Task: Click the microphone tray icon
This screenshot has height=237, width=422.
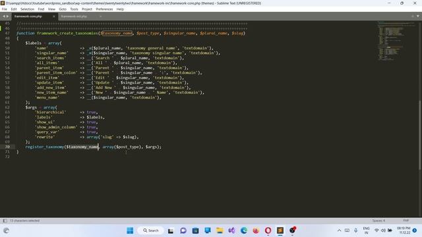Action: (356, 230)
